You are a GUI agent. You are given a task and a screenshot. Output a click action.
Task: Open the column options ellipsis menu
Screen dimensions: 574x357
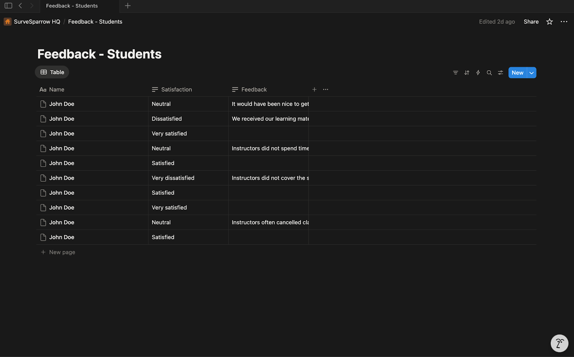[x=325, y=90]
